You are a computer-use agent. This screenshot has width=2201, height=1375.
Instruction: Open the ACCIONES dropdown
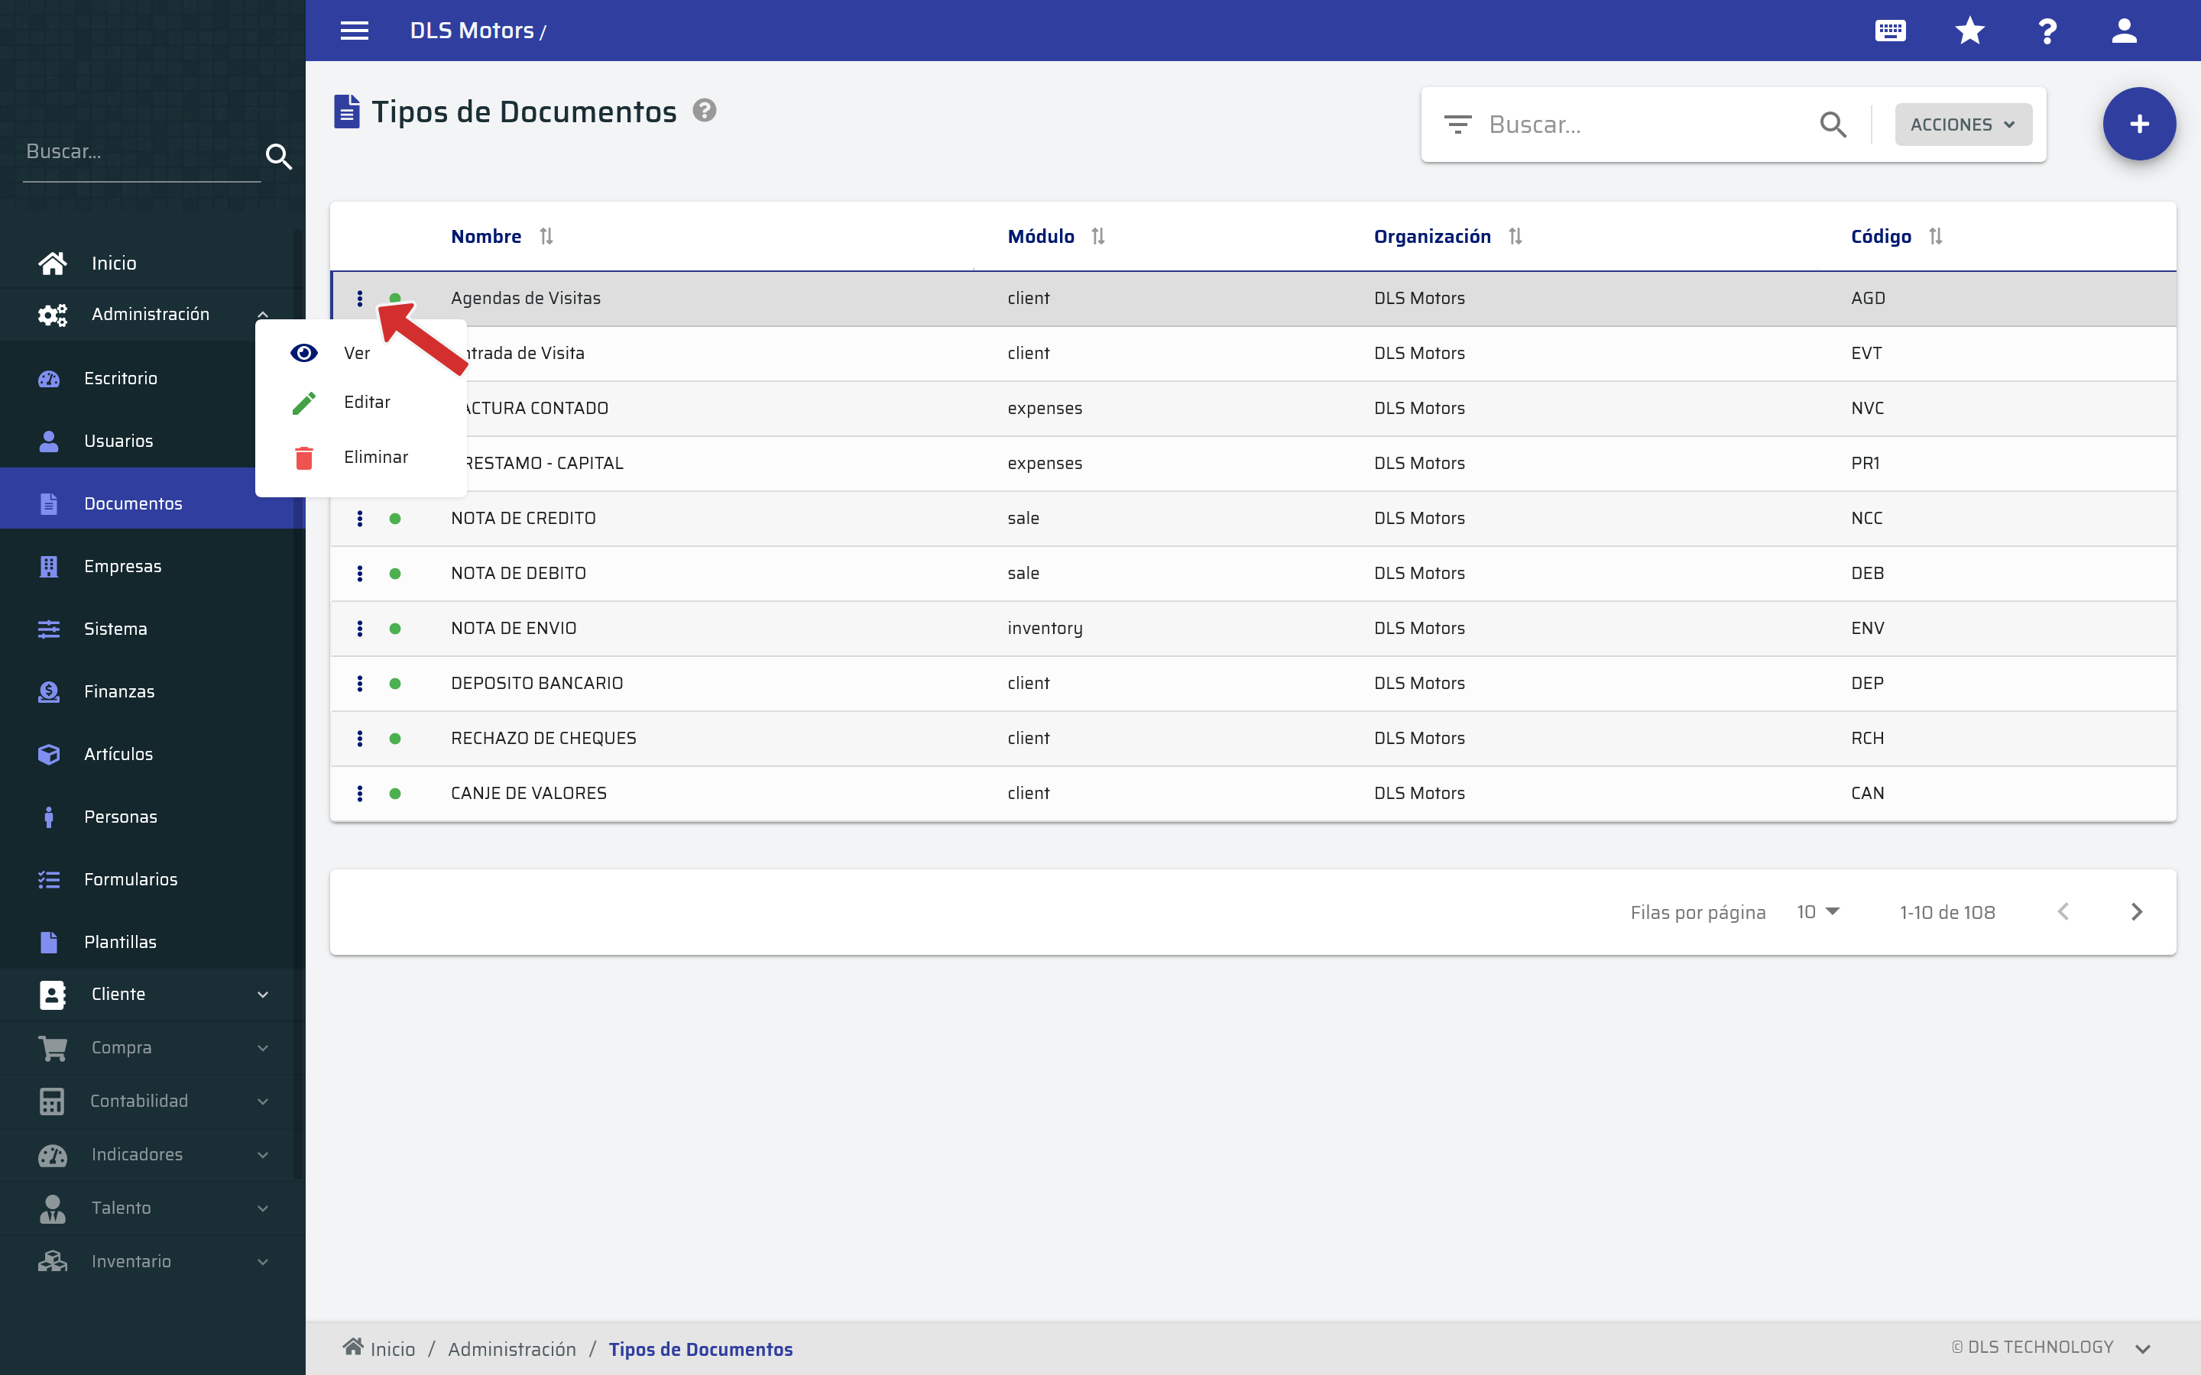(1962, 124)
